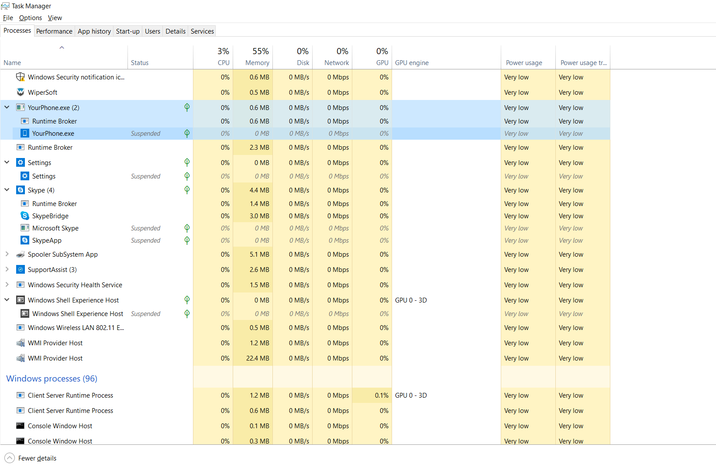Screen dimensions: 716x471
Task: Select the Runtime Broker 2.3 MB row
Action: (305, 148)
